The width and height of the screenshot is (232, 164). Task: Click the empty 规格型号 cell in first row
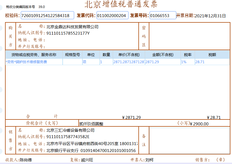[73, 62]
